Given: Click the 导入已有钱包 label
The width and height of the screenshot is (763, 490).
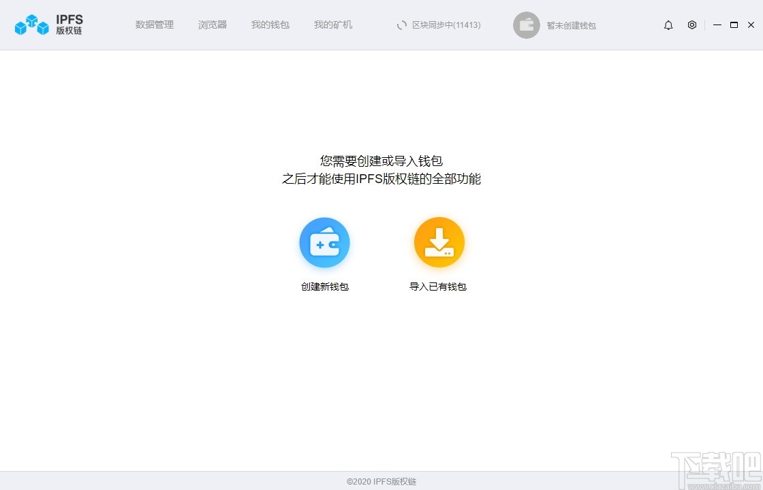Looking at the screenshot, I should (439, 287).
